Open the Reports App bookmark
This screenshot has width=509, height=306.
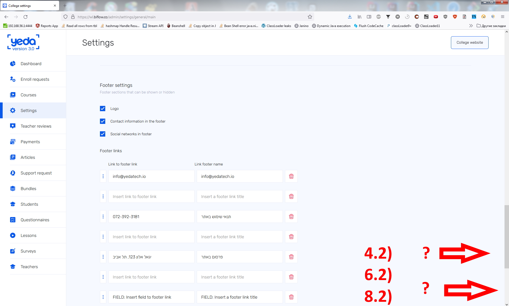(x=47, y=26)
